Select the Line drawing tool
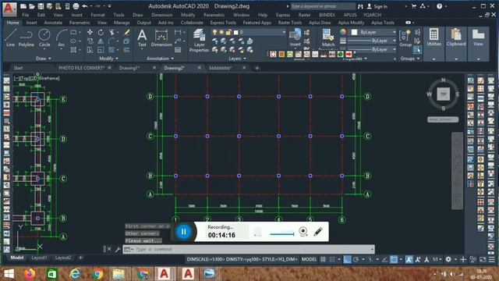The image size is (499, 281). click(10, 37)
